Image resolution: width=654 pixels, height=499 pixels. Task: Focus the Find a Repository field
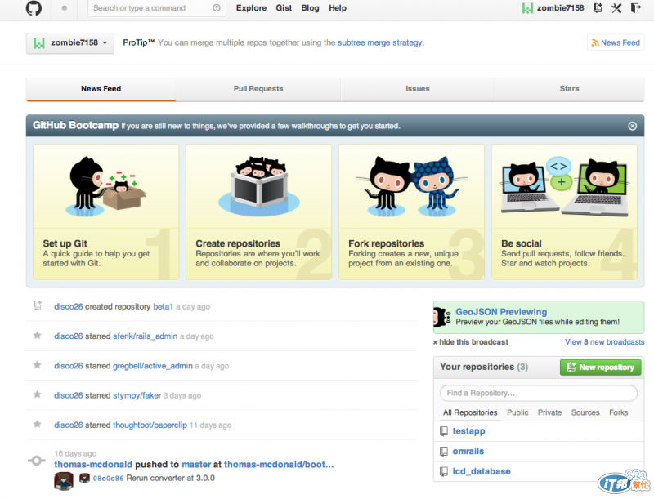pos(539,393)
